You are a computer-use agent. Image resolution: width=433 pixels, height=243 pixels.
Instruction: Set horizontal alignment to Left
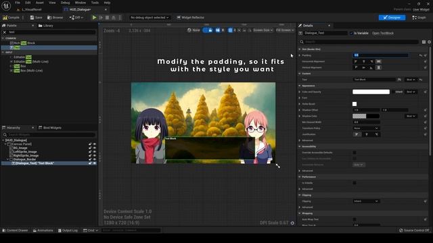356,61
